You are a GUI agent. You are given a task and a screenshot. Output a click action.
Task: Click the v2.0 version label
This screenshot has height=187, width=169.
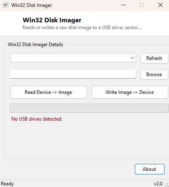(x=158, y=184)
